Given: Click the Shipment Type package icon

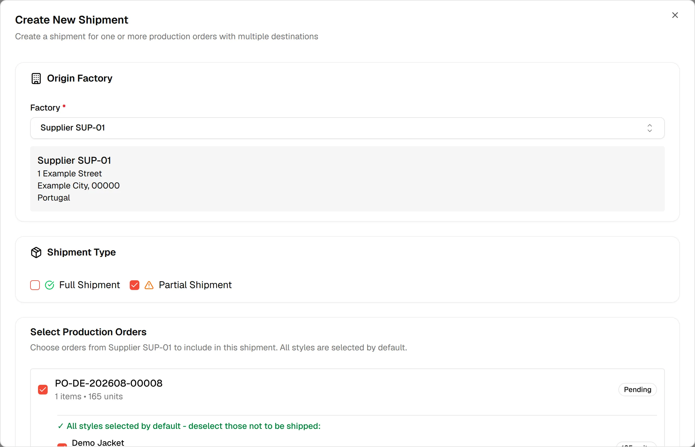Looking at the screenshot, I should tap(36, 252).
